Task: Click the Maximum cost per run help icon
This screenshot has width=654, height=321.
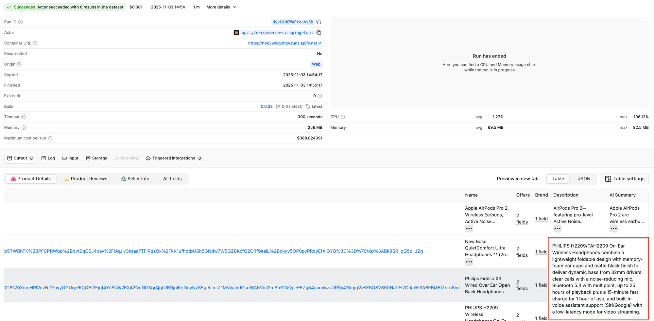Action: click(x=50, y=138)
